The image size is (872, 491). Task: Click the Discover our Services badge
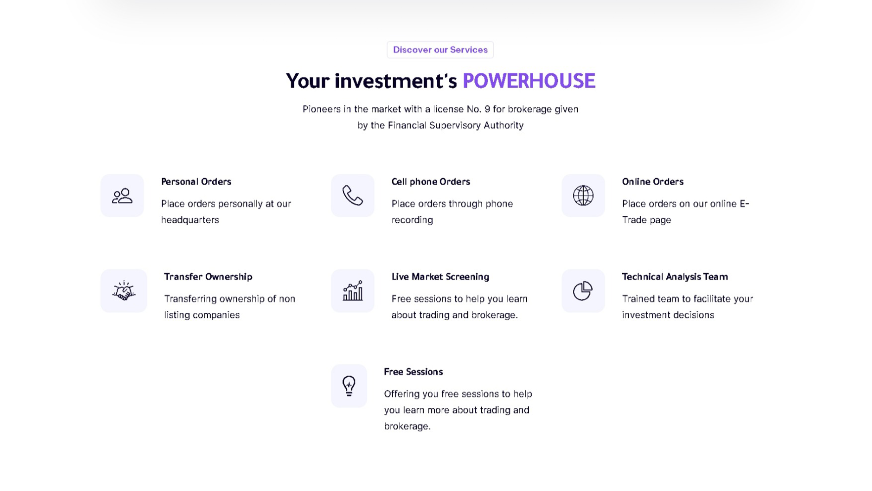(440, 49)
